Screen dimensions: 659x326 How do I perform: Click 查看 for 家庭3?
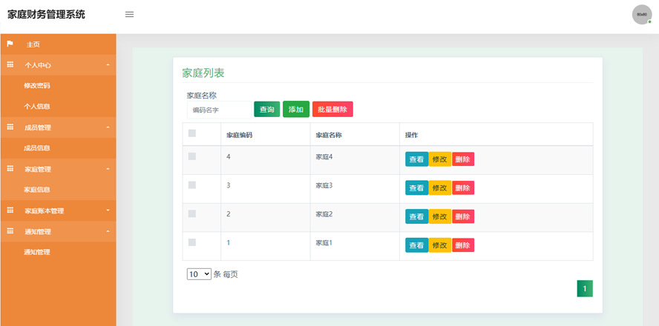tap(416, 187)
